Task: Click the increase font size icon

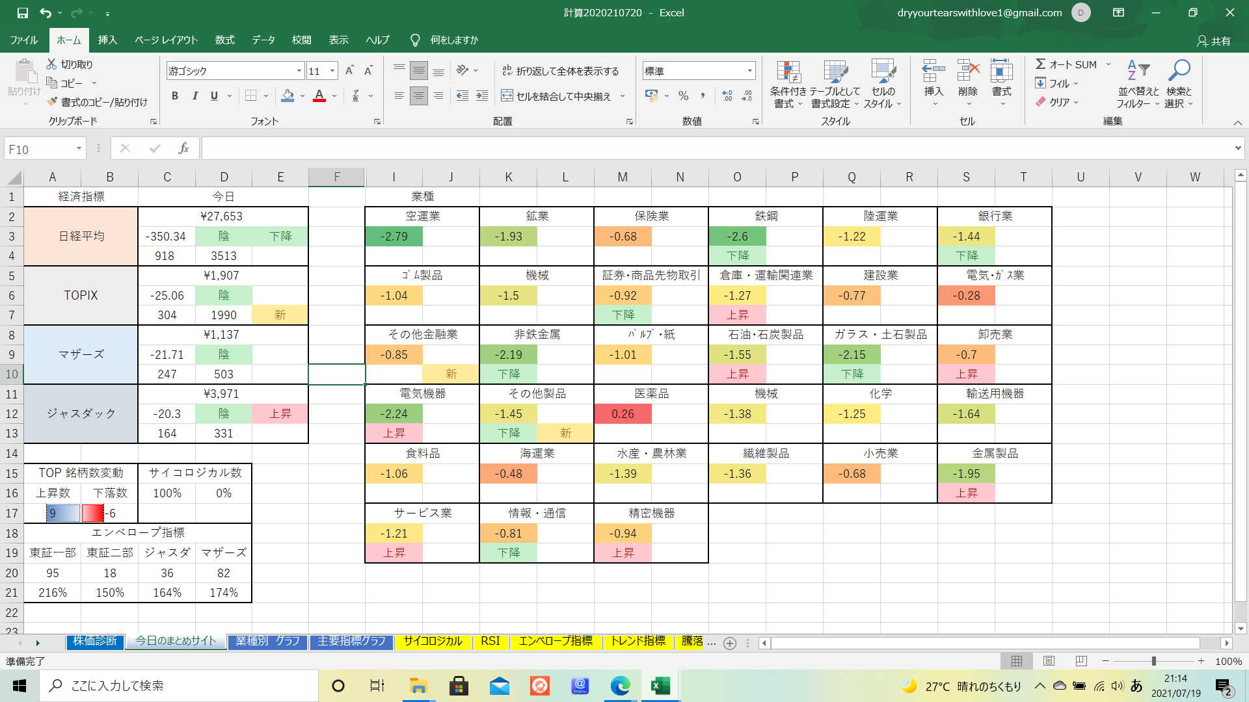Action: [x=349, y=71]
